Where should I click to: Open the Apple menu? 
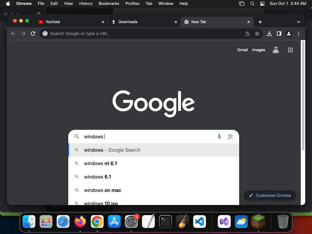(8, 3)
